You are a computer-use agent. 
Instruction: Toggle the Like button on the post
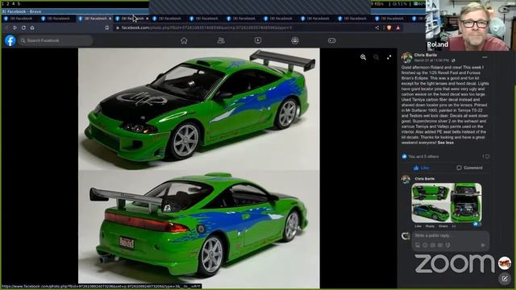click(422, 168)
